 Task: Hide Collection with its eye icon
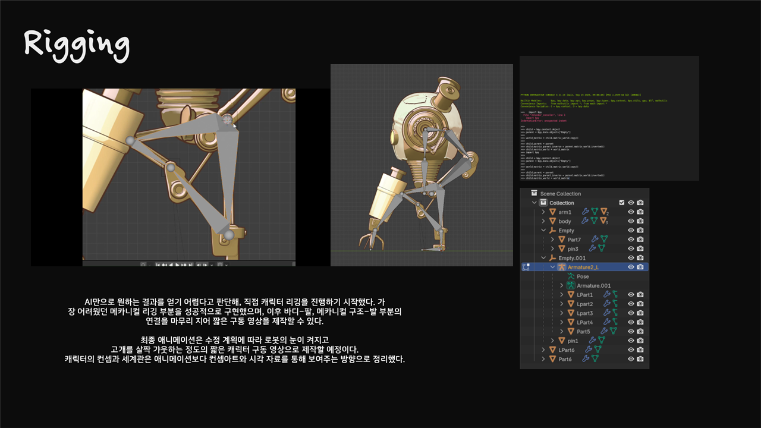pyautogui.click(x=631, y=203)
